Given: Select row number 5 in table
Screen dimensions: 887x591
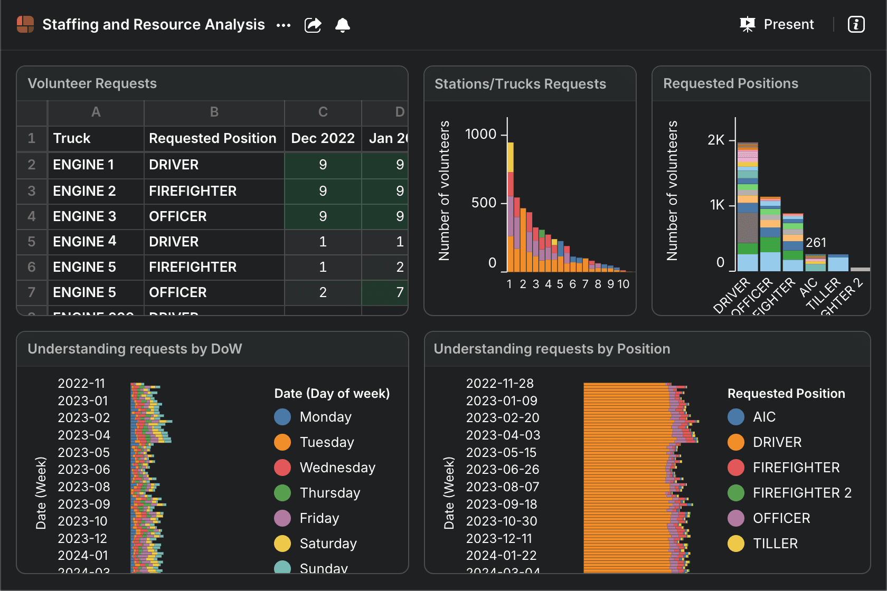Looking at the screenshot, I should coord(32,242).
